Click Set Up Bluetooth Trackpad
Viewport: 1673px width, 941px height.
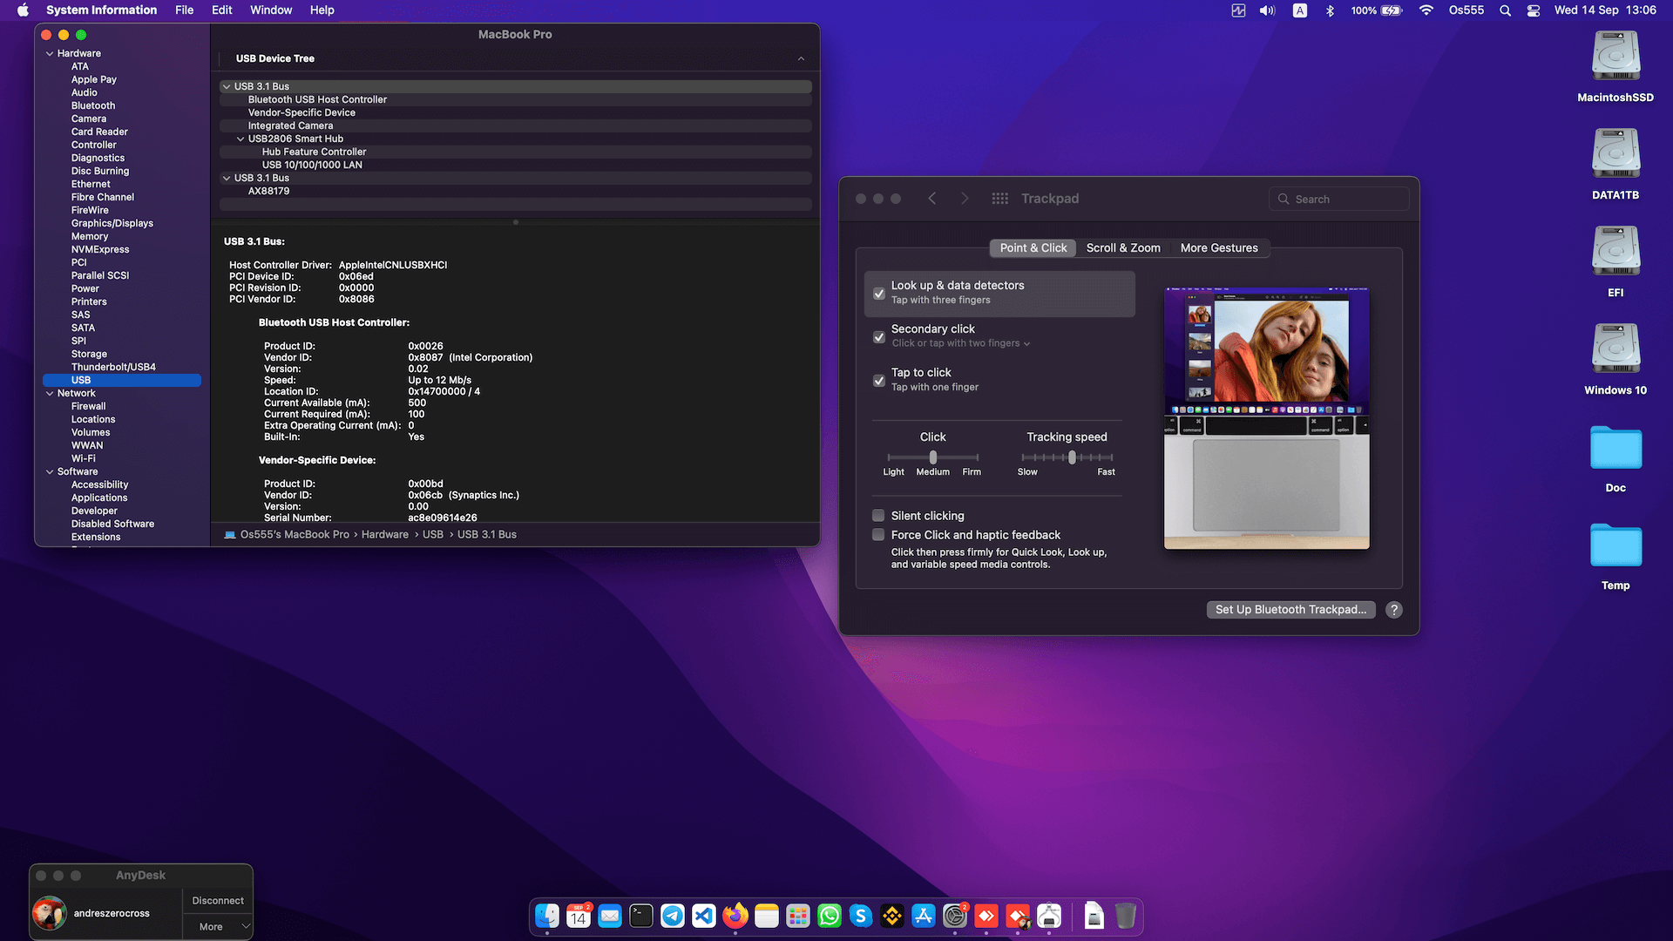(1290, 609)
